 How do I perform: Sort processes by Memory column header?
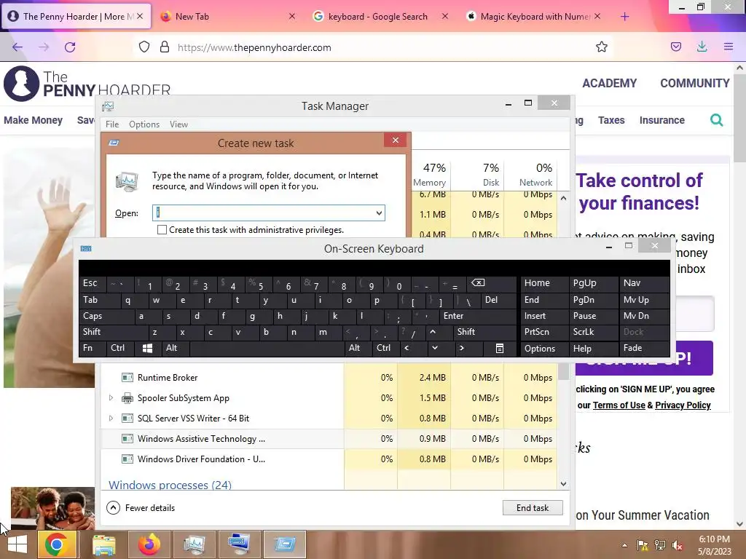429,175
